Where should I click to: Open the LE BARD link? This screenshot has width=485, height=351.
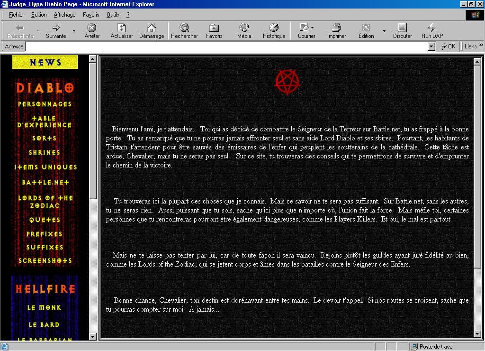coord(44,324)
